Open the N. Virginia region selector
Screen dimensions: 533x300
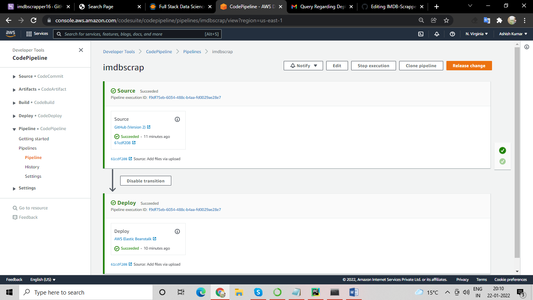[477, 34]
